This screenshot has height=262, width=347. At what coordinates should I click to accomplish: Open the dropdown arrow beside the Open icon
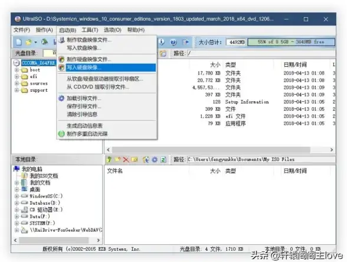[35, 42]
